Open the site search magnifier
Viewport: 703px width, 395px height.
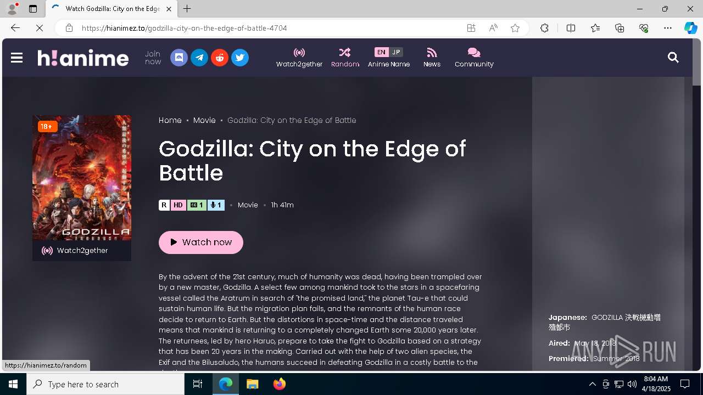(673, 58)
